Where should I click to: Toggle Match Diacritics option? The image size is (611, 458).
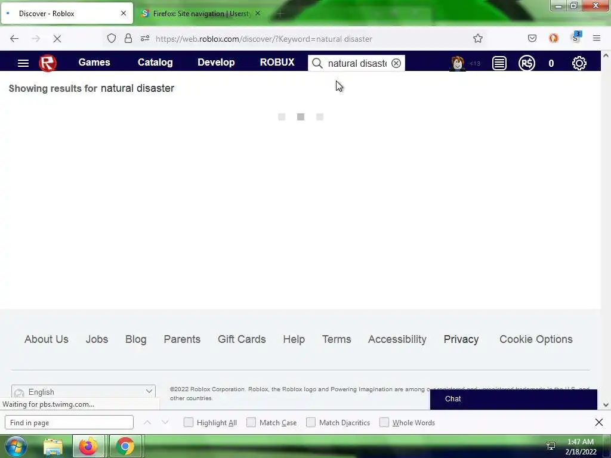tap(311, 422)
